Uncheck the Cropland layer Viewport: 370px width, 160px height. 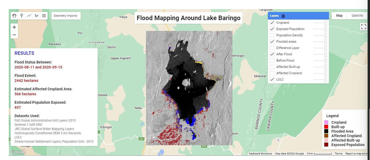272,23
